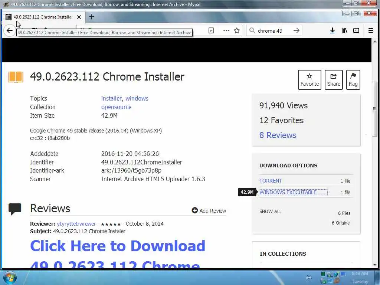Screen dimensions: 380x285
Task: Click the on-screen keyboard tray icon
Action: [308, 278]
